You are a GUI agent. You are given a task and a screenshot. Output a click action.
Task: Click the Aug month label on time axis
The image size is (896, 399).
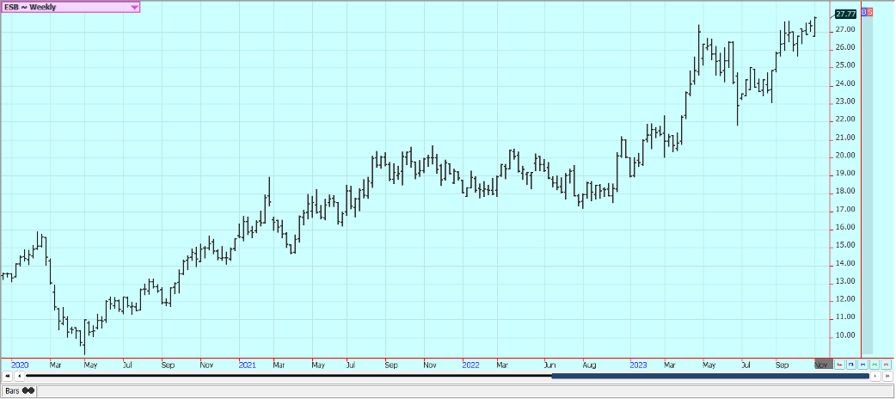[588, 364]
